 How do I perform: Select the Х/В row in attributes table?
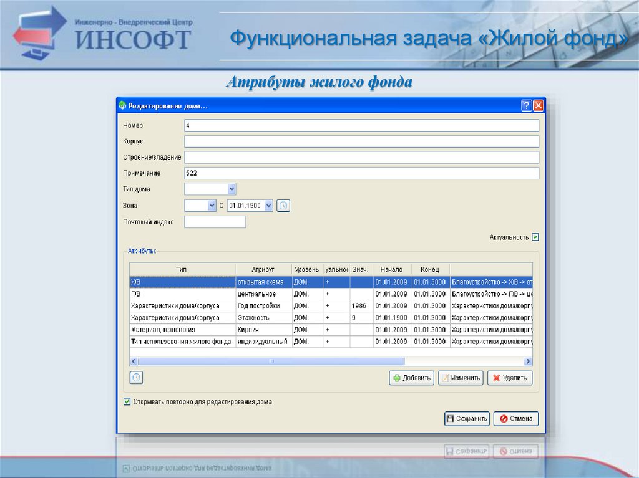click(331, 282)
